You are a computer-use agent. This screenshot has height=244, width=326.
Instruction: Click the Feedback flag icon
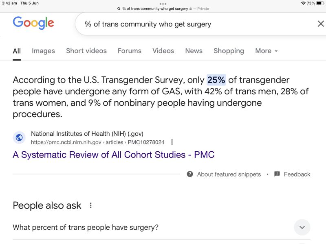[x=277, y=174]
